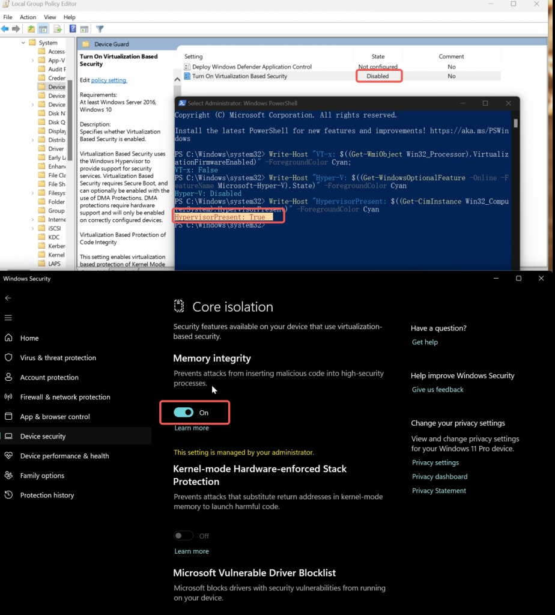Open the Privacy Statement link
555x615 pixels.
coord(439,491)
